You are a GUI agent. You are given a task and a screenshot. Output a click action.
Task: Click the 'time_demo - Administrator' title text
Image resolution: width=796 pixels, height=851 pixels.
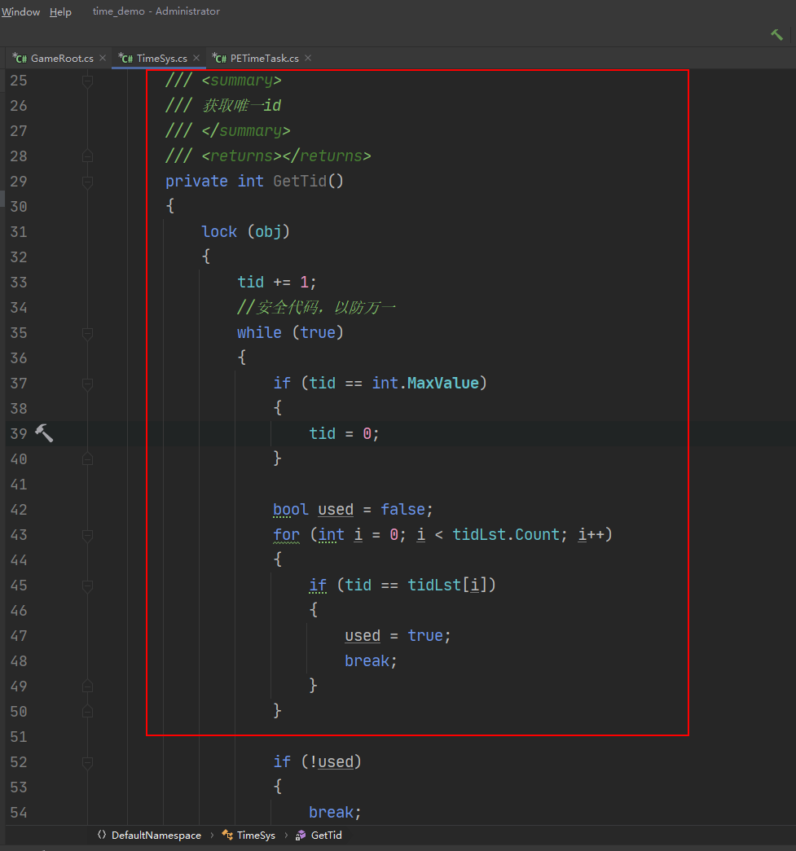tap(156, 11)
